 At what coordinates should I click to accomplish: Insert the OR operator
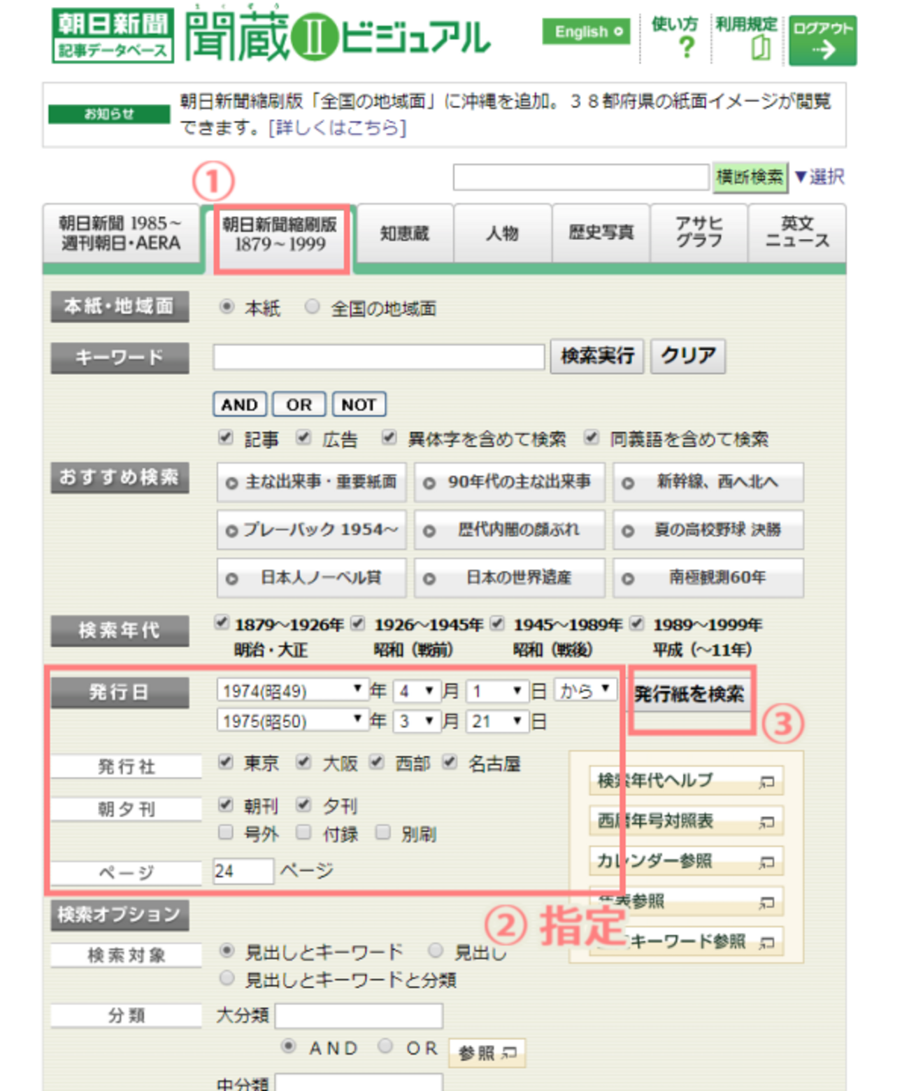click(x=299, y=405)
